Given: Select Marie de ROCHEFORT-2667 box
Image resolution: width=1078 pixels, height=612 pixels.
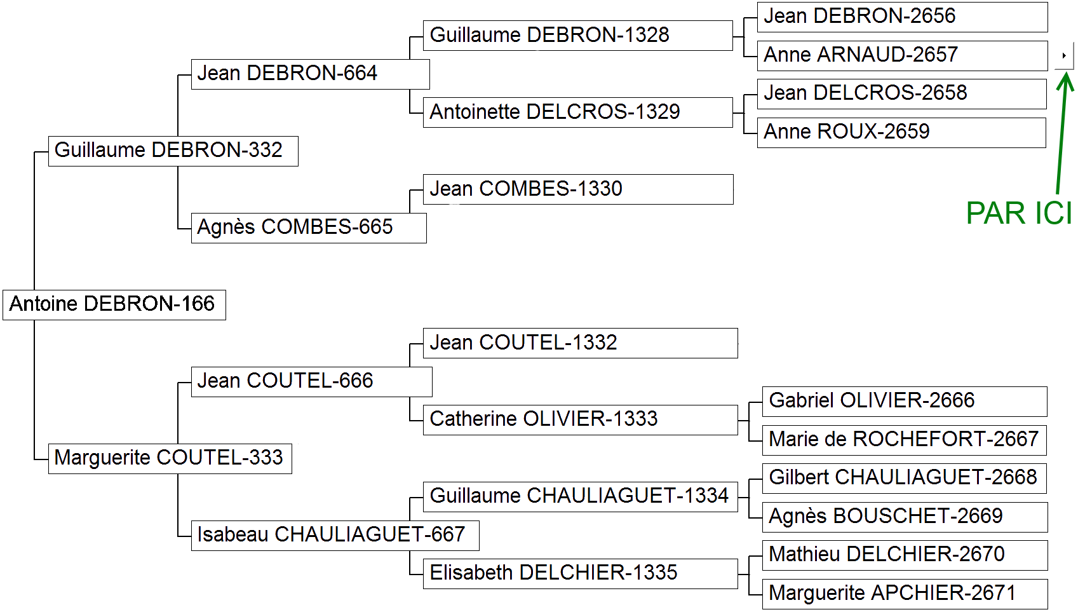Looking at the screenshot, I should coord(905,440).
